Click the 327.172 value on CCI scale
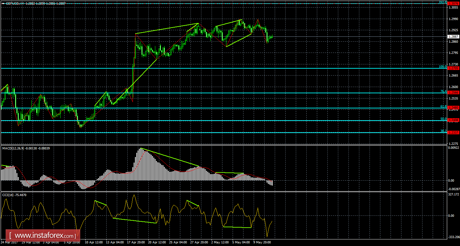The width and height of the screenshot is (460, 246). tap(454, 195)
